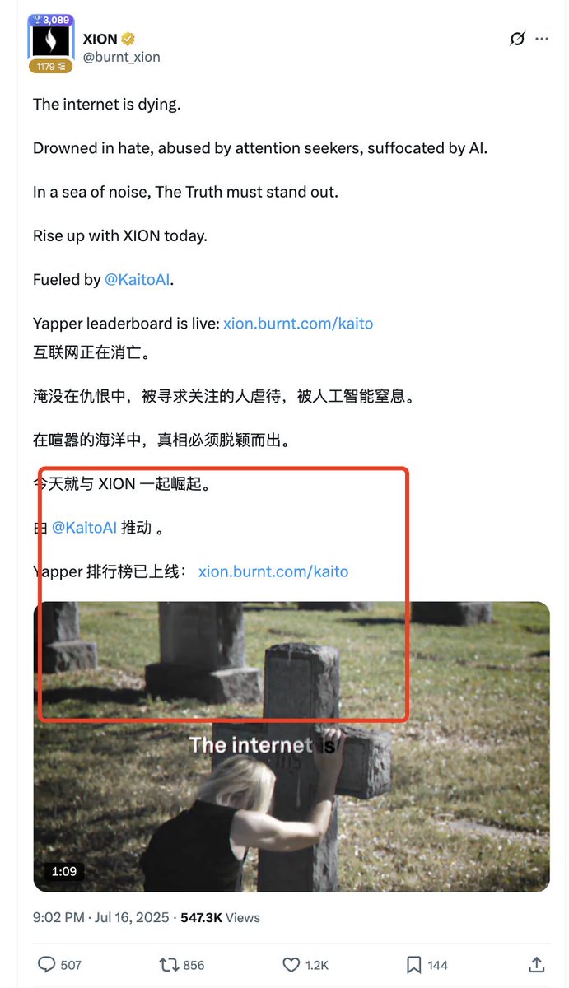Click the 1179 gold badge below avatar
569x988 pixels.
pos(51,67)
